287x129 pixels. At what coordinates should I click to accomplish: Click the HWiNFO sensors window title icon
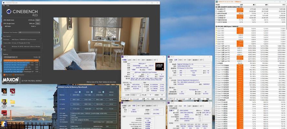[x=217, y=2]
